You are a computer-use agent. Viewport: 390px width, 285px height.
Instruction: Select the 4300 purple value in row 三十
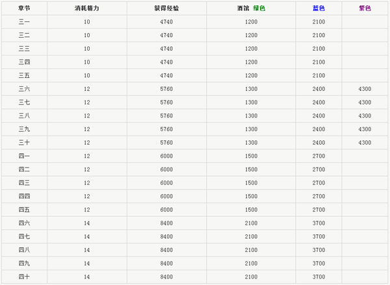[x=365, y=142]
